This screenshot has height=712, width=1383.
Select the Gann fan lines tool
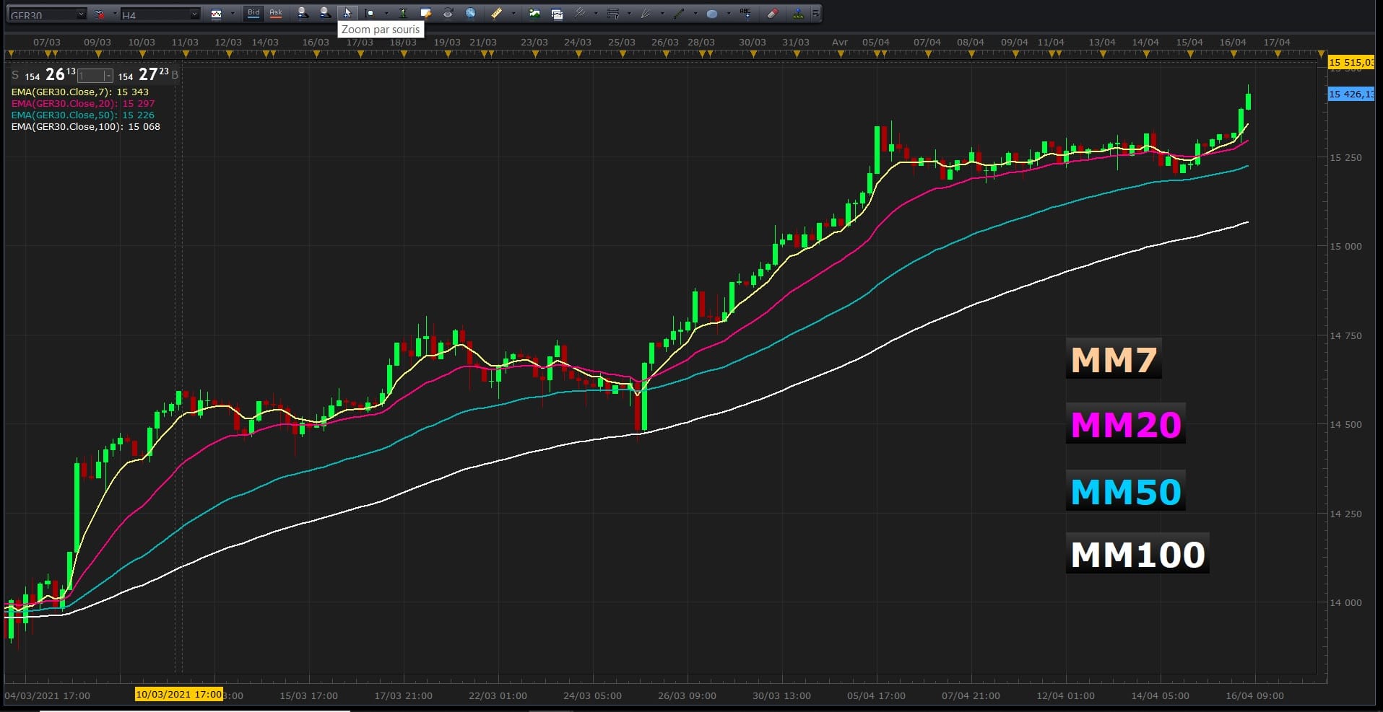(x=646, y=14)
